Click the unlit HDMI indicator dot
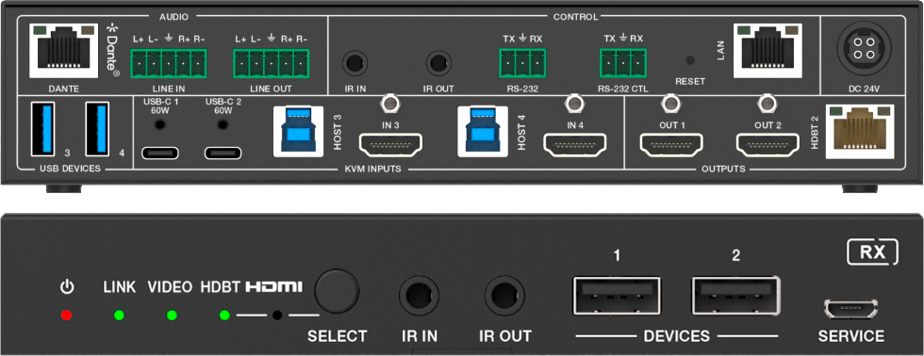 [x=277, y=316]
